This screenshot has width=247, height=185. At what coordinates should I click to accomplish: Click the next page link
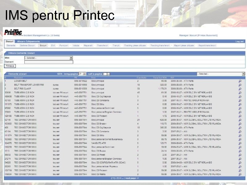(x=132, y=178)
